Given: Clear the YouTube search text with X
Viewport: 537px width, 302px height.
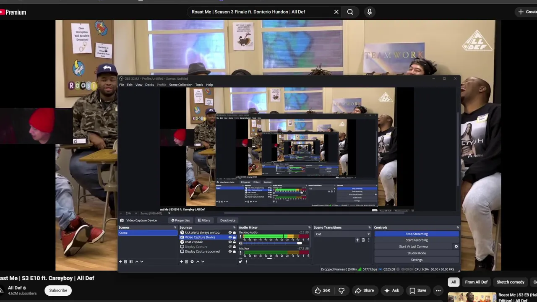Looking at the screenshot, I should click(336, 12).
